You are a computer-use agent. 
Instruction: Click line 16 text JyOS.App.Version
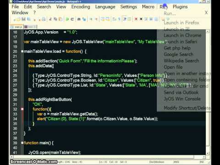(41, 32)
